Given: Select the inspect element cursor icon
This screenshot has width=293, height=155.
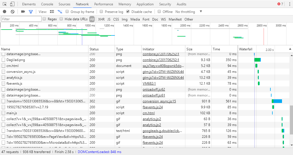Looking at the screenshot, I should tap(5, 4).
